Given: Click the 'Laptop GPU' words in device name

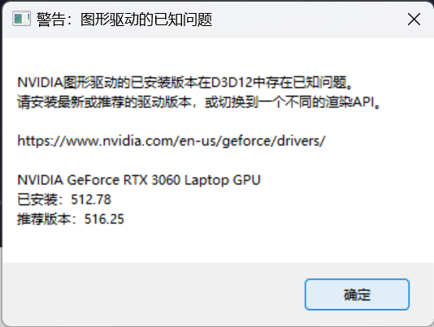Looking at the screenshot, I should 222,180.
